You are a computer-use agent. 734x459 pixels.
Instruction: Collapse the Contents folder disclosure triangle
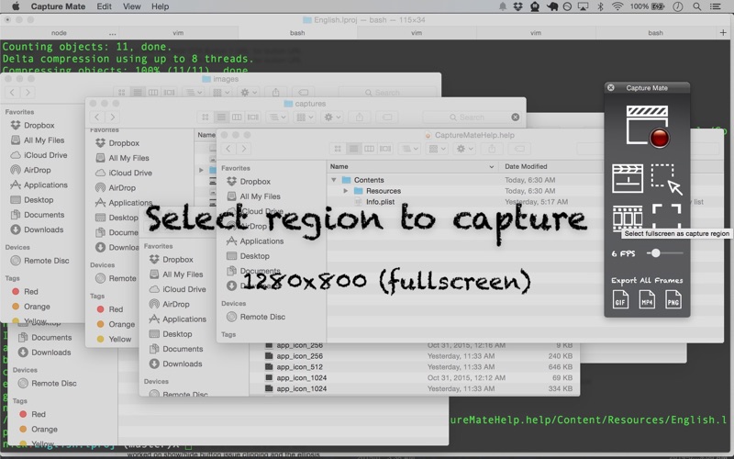pos(335,180)
